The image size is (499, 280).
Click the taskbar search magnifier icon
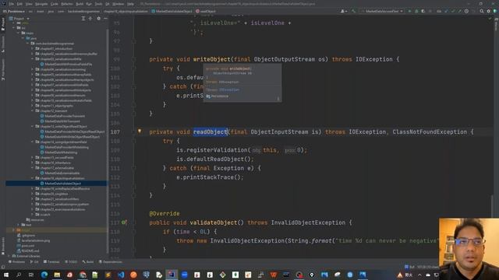(x=19, y=275)
